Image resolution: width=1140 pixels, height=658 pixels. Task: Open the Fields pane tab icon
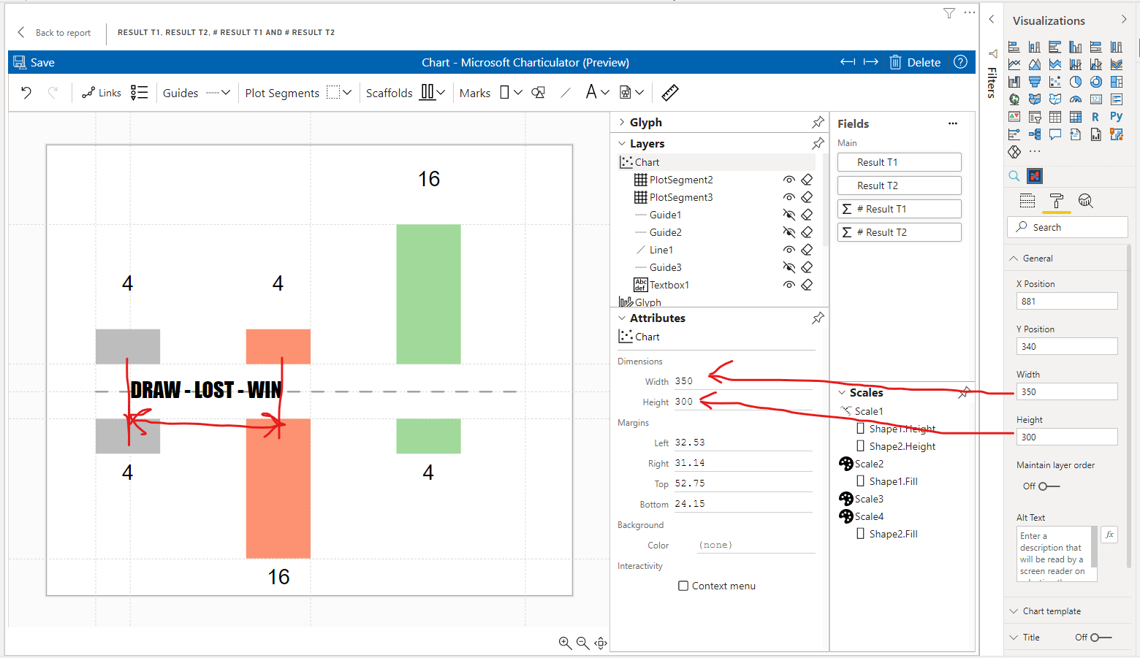coord(1027,201)
